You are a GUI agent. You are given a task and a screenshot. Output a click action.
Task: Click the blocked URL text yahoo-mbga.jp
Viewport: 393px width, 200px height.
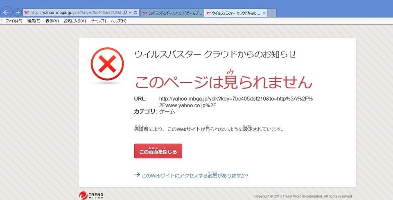[x=236, y=102]
